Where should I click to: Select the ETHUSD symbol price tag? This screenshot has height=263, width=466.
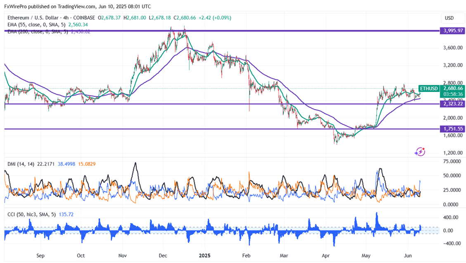[x=429, y=89]
